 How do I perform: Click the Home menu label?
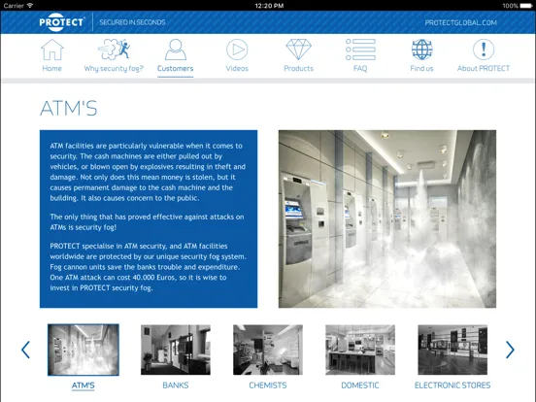click(x=52, y=68)
